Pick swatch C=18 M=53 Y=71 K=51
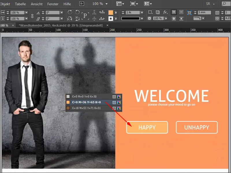The width and height of the screenshot is (231, 173). (x=94, y=108)
